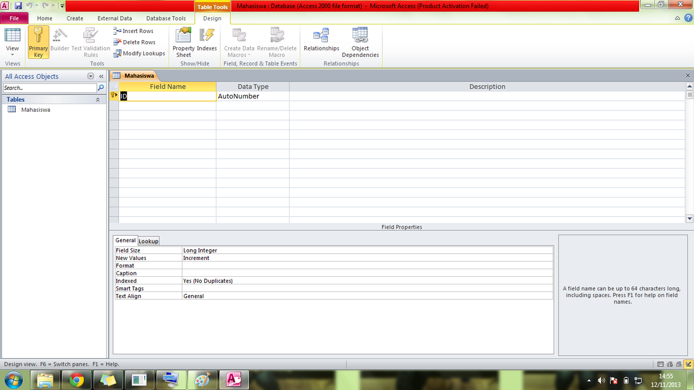The width and height of the screenshot is (694, 390).
Task: Open the Windows Start menu
Action: click(12, 380)
